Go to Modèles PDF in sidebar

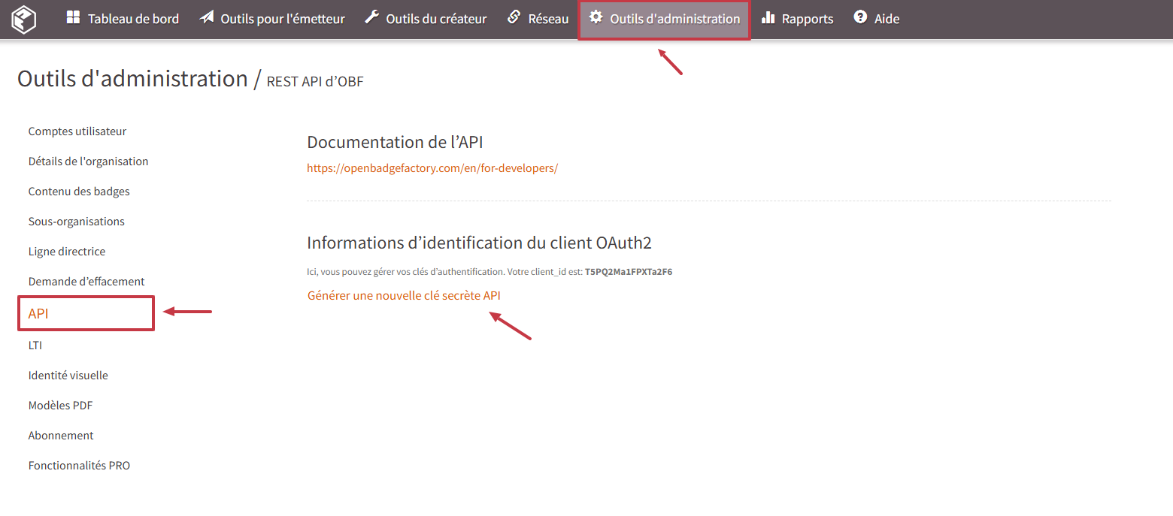[x=60, y=406]
